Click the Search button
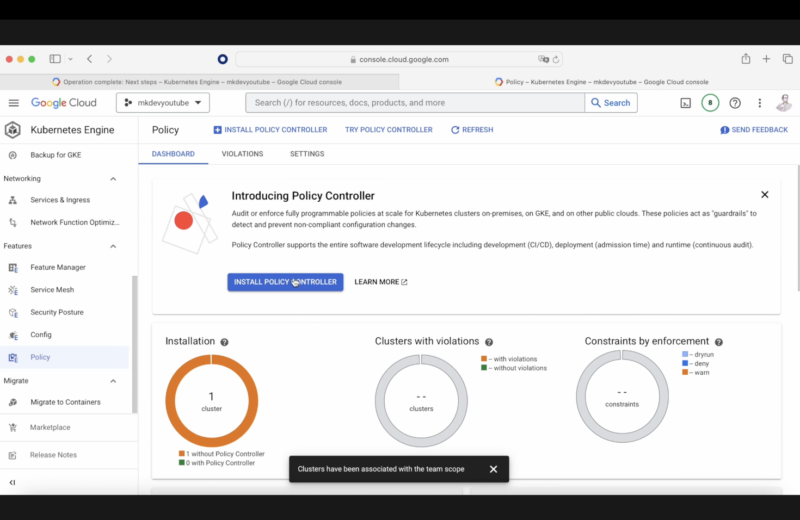The width and height of the screenshot is (800, 520). 611,103
